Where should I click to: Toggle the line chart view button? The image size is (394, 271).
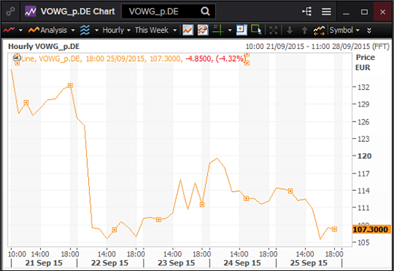point(187,30)
